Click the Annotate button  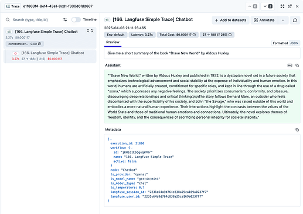(264, 20)
